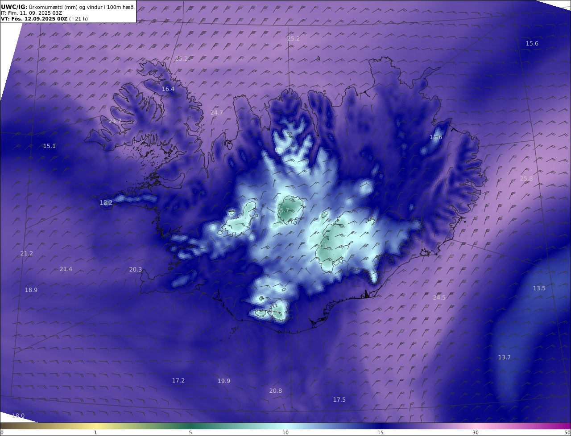Image resolution: width=571 pixels, height=436 pixels.
Task: Click the 13.7 value label
Action: click(x=505, y=357)
